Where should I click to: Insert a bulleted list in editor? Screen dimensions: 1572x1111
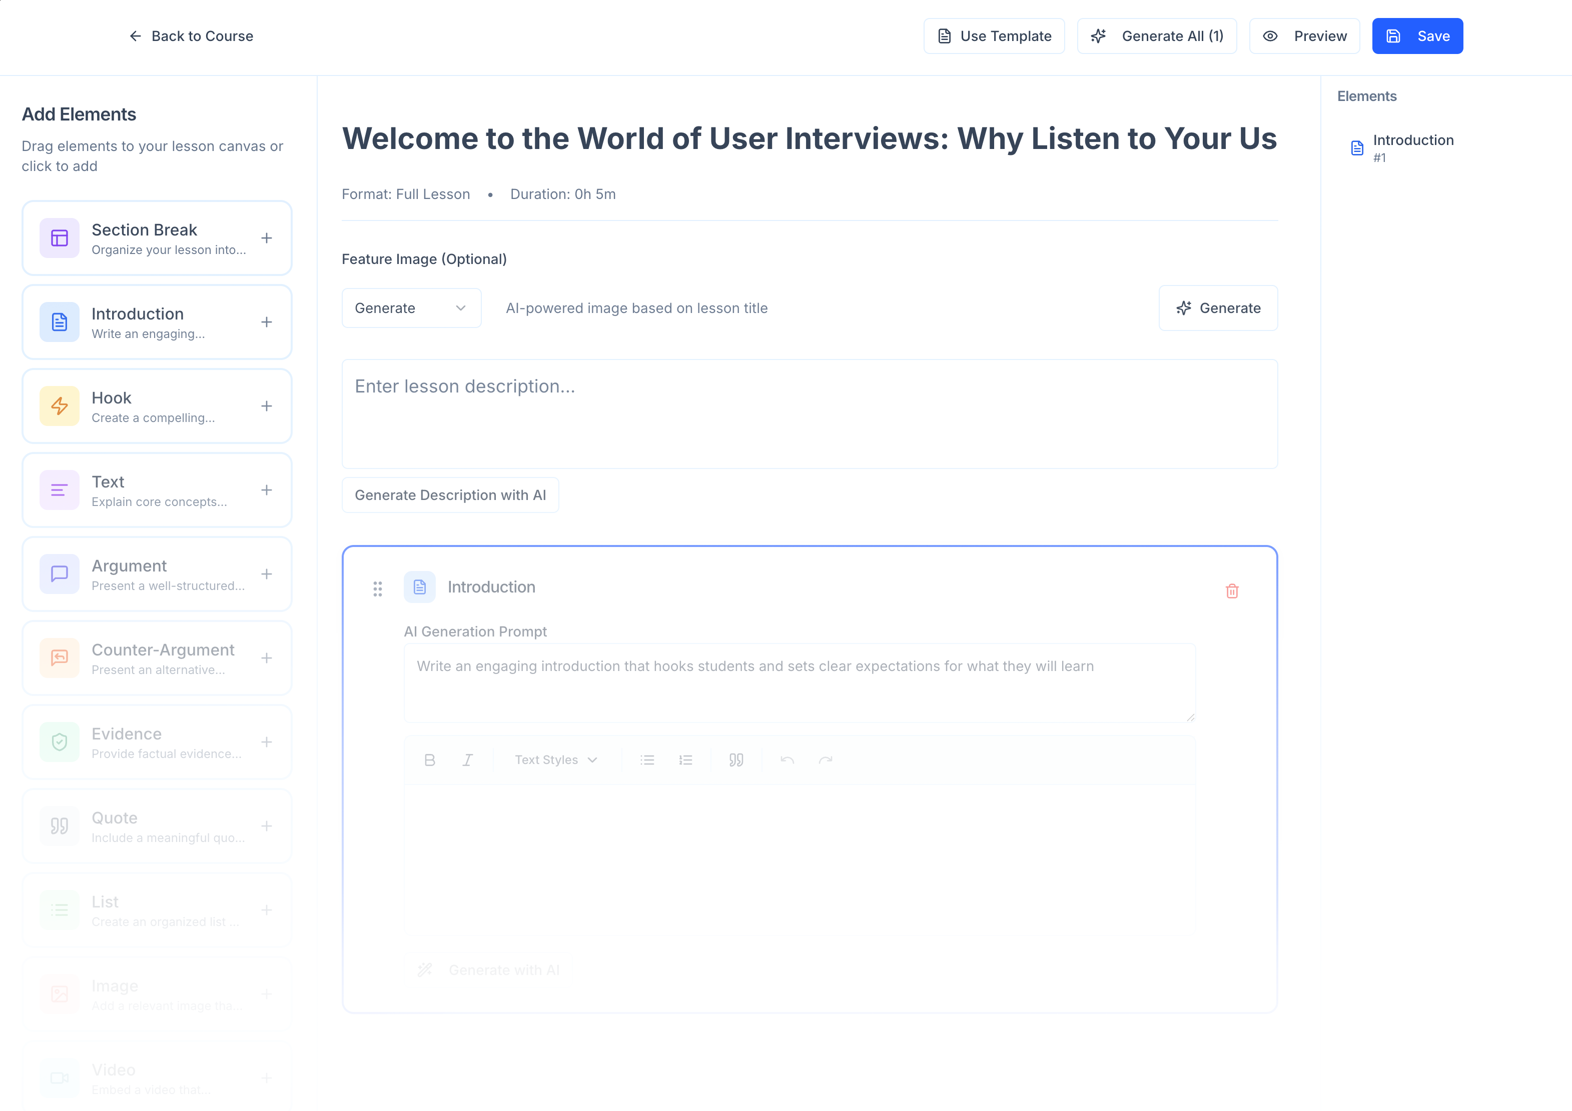(x=647, y=760)
